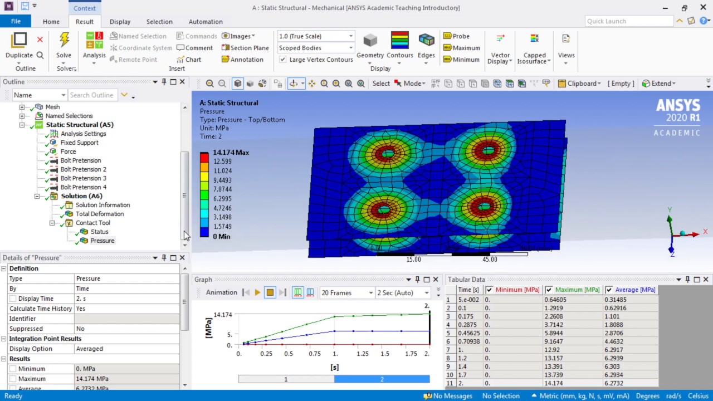The image size is (713, 401).
Task: Switch to the Automation tab
Action: coord(206,22)
